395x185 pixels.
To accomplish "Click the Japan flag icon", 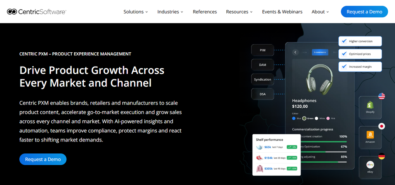I will click(381, 126).
